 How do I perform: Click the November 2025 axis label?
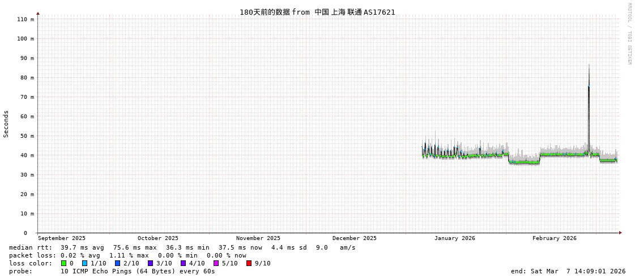coord(258,238)
